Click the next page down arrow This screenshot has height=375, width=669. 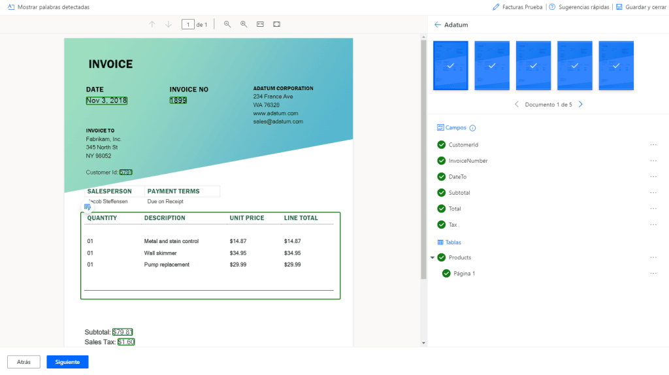pos(169,24)
